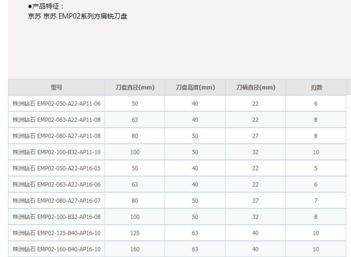Click height 63 in the EMP02-125 row

click(x=195, y=233)
